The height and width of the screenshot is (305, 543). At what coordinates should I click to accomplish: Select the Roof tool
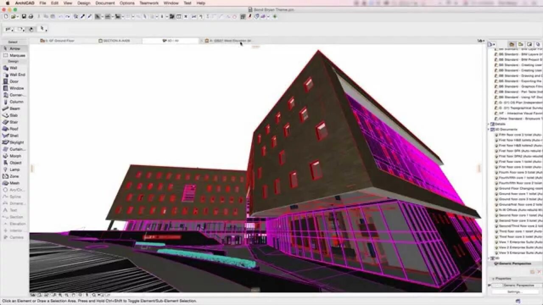(14, 129)
